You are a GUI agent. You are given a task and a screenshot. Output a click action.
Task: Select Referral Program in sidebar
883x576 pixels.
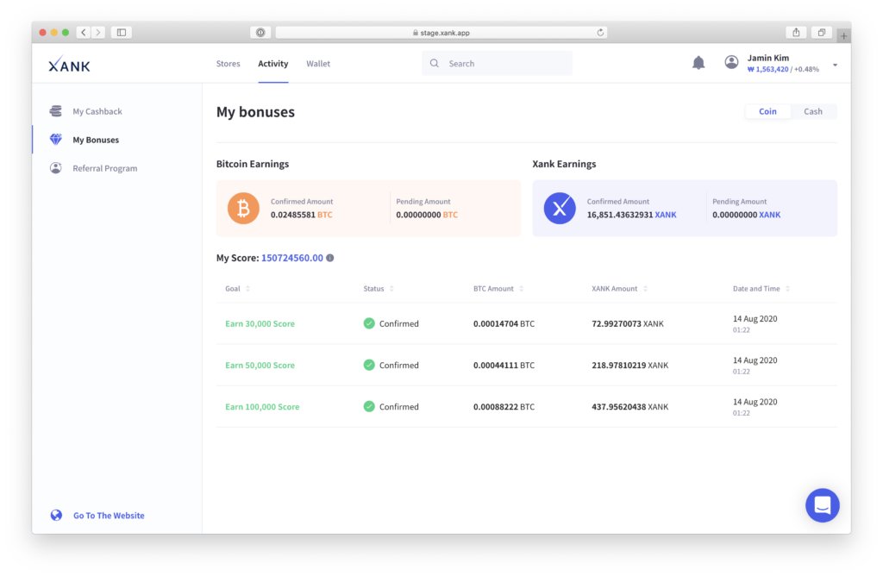click(x=104, y=168)
